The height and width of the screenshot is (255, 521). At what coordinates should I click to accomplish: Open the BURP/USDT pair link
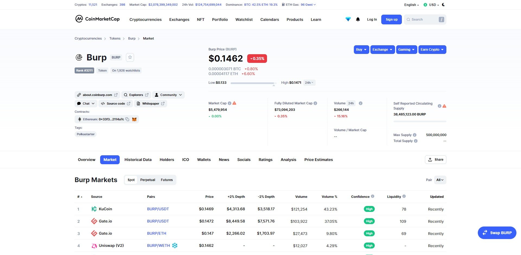click(x=158, y=209)
